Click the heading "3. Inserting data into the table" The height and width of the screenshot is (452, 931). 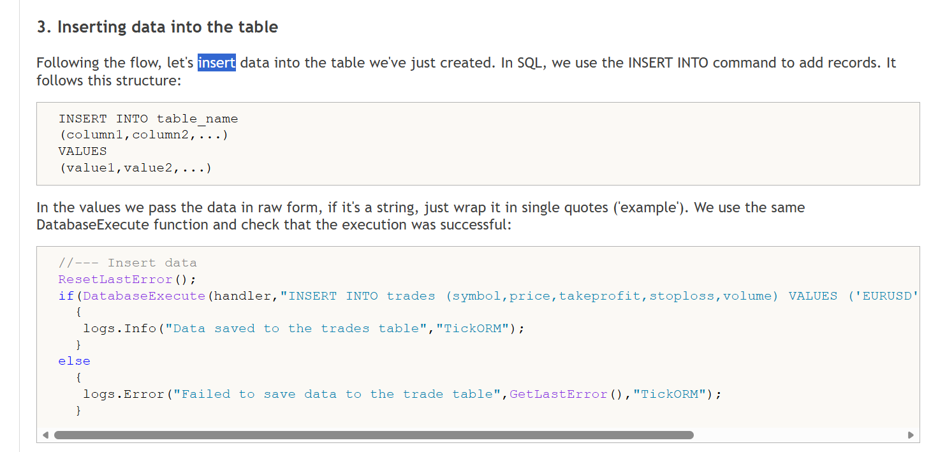(x=158, y=27)
